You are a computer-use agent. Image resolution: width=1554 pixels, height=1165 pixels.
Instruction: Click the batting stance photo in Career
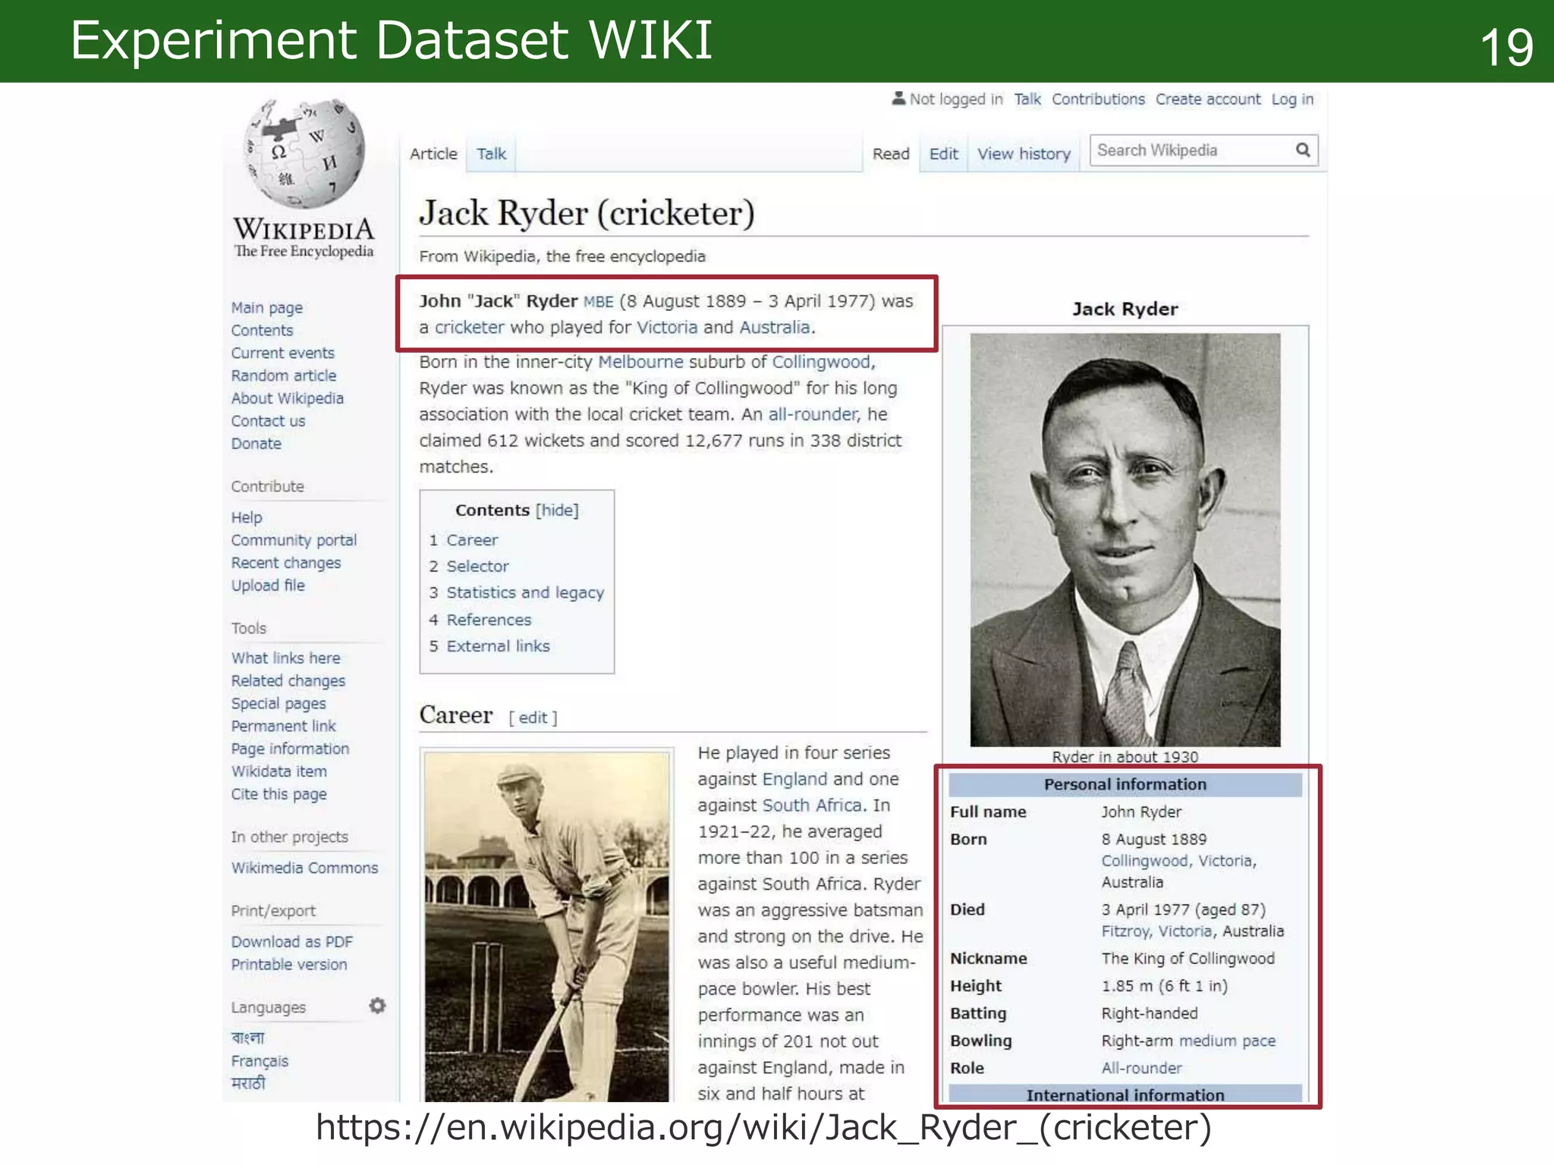(x=547, y=927)
